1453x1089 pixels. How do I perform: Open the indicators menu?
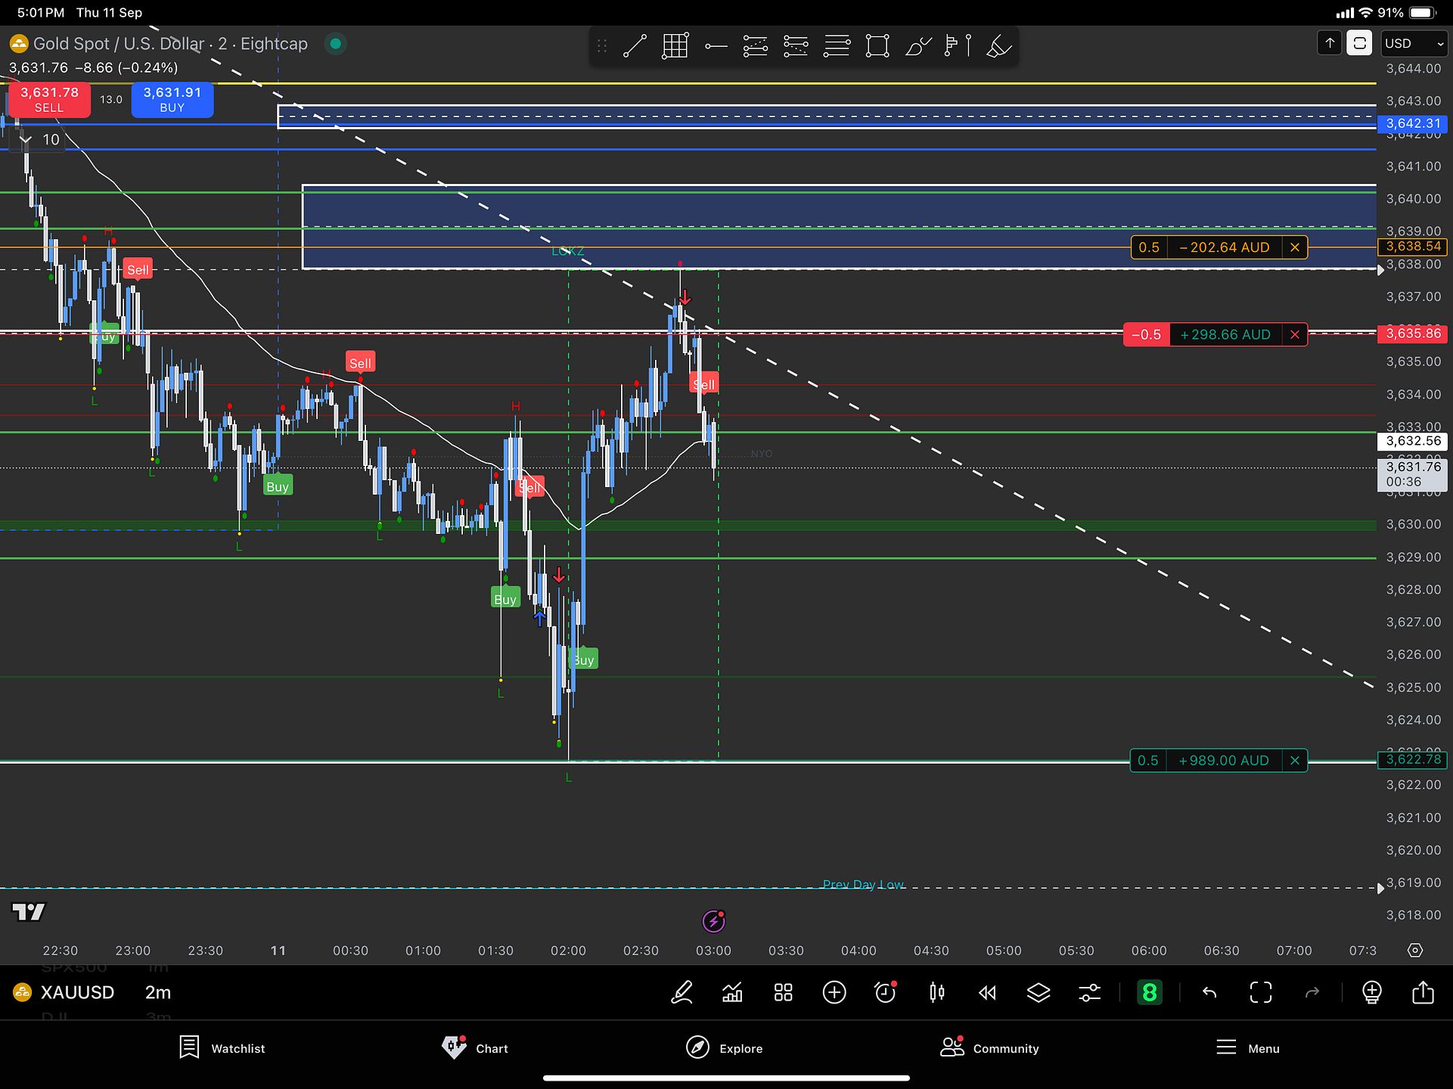[x=732, y=992]
